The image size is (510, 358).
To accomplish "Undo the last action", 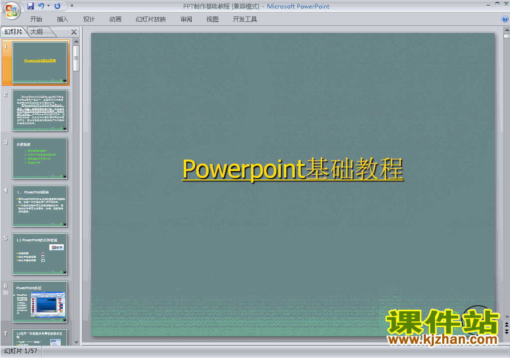I will click(41, 6).
